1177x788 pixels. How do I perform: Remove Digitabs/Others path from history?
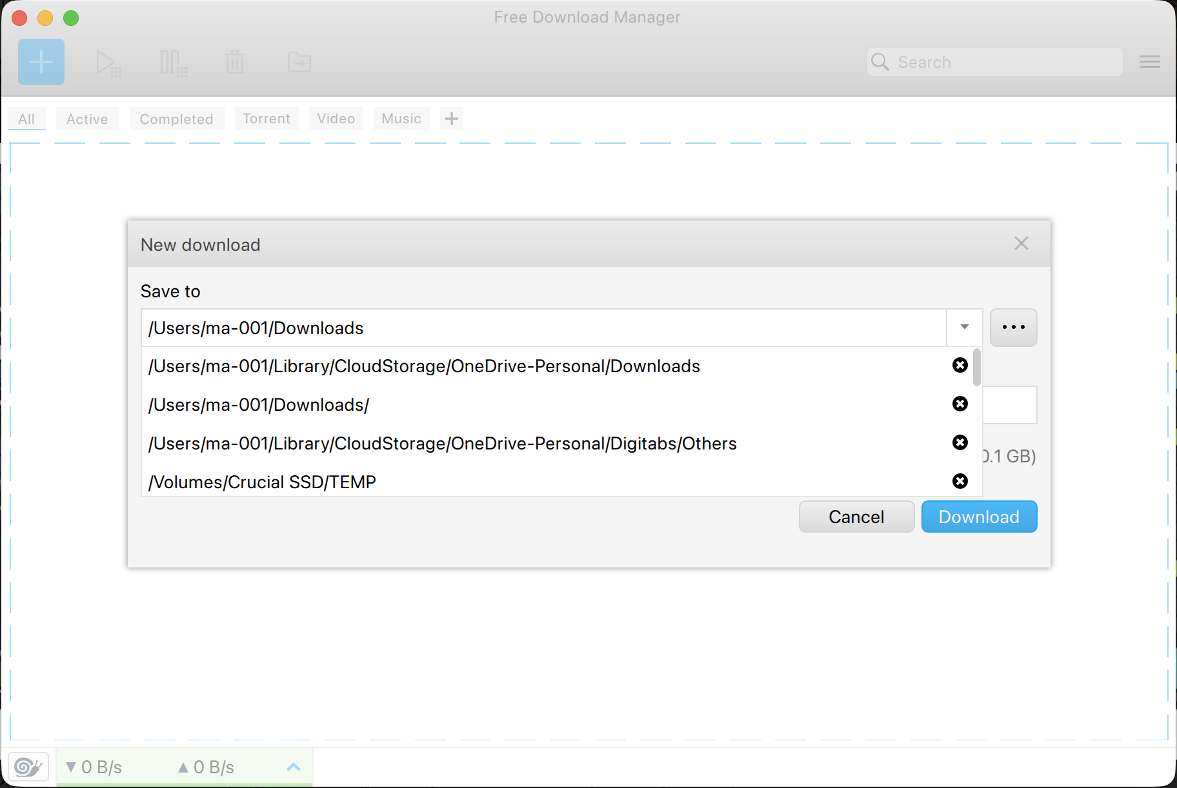coord(960,442)
